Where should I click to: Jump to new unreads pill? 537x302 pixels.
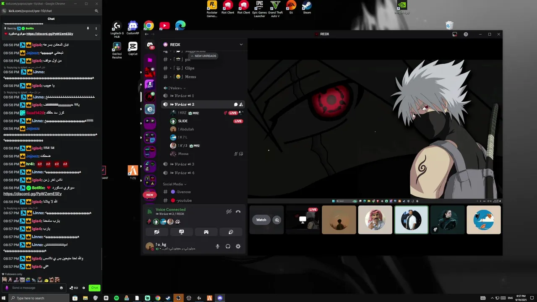tap(203, 56)
